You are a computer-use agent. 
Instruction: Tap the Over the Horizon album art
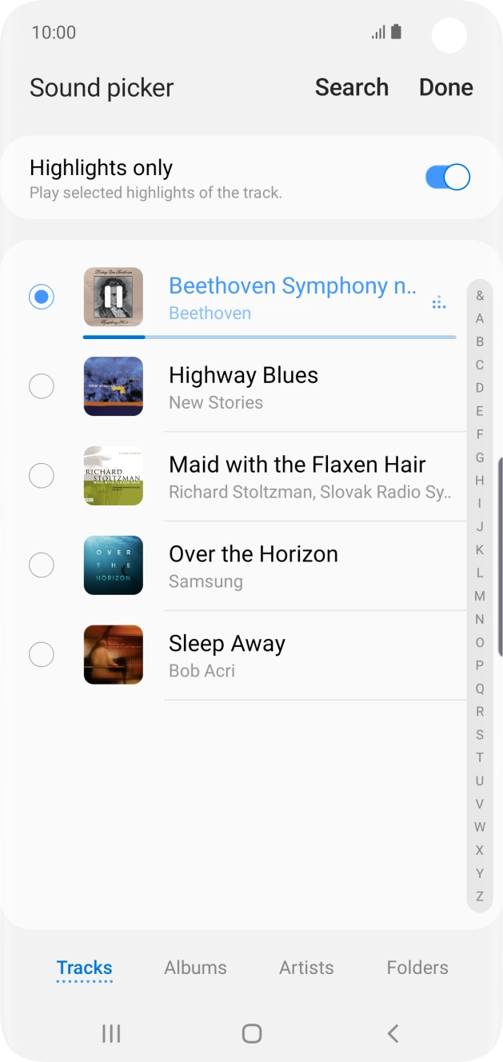click(114, 565)
